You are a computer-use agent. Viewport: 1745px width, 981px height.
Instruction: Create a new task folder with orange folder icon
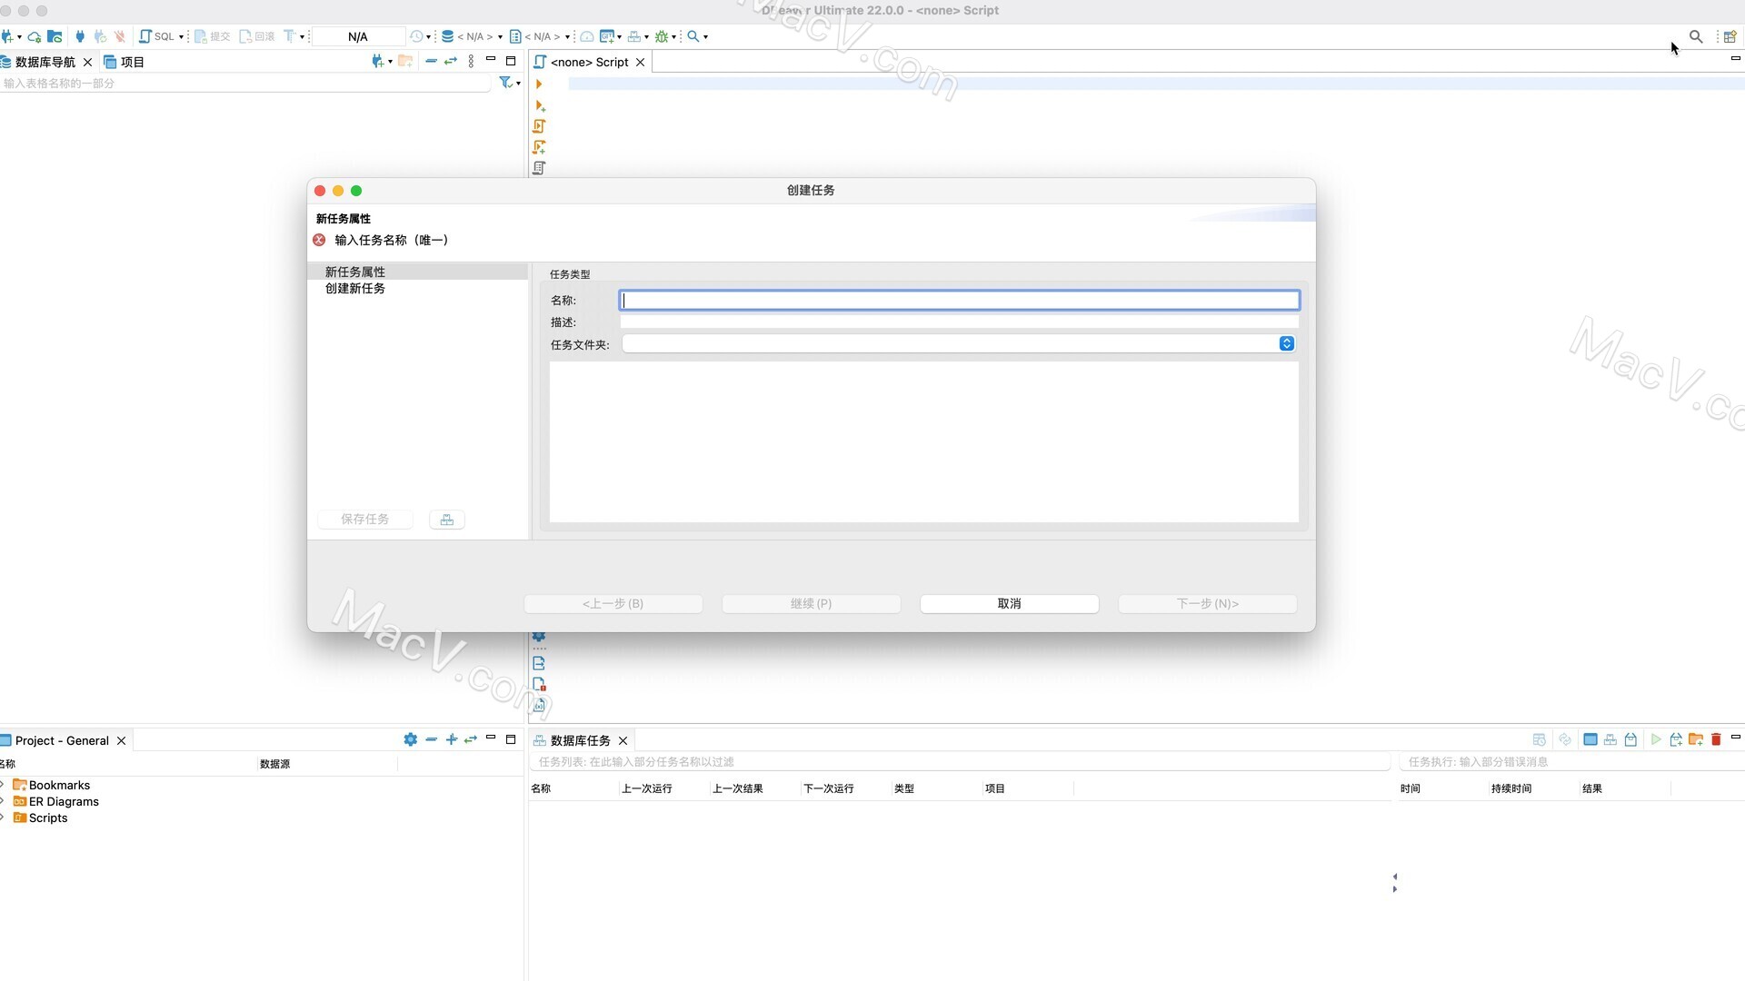(x=1696, y=739)
